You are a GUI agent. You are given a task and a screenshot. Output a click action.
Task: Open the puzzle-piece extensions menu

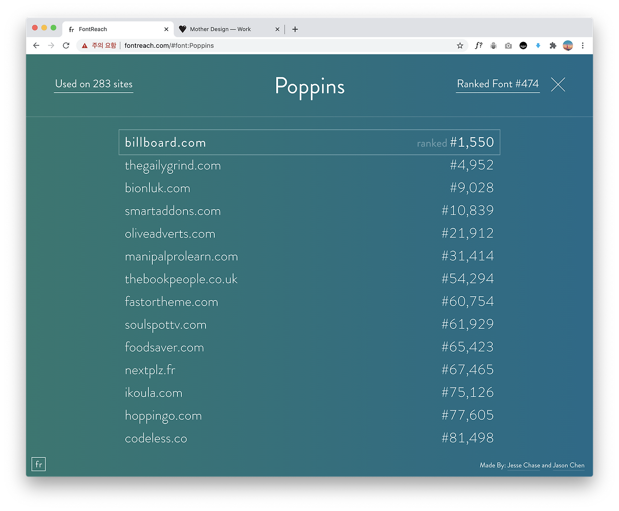(x=553, y=45)
